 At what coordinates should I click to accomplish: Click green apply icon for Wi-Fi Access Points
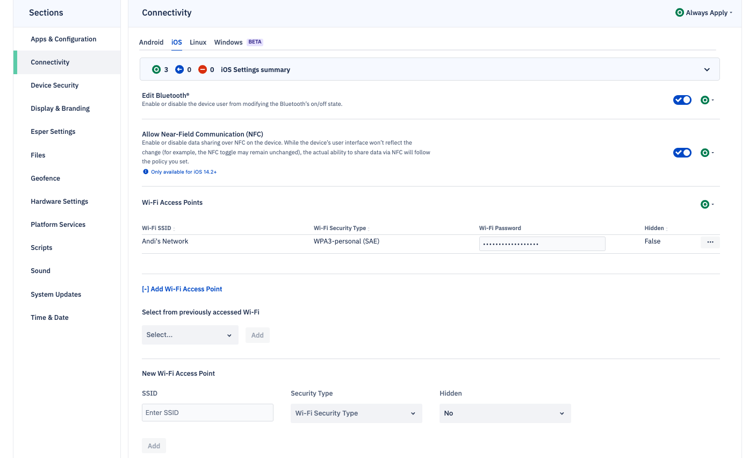[705, 204]
